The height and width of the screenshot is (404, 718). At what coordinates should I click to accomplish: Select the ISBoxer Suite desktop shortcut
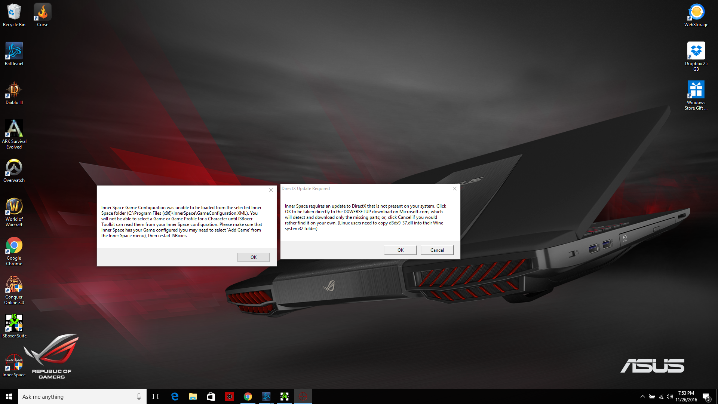tap(14, 326)
